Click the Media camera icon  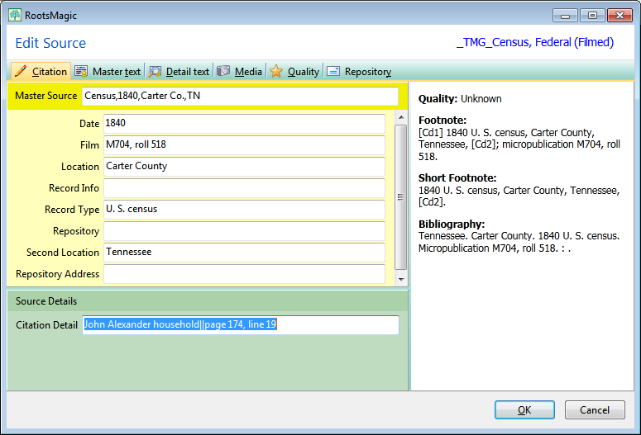[223, 71]
